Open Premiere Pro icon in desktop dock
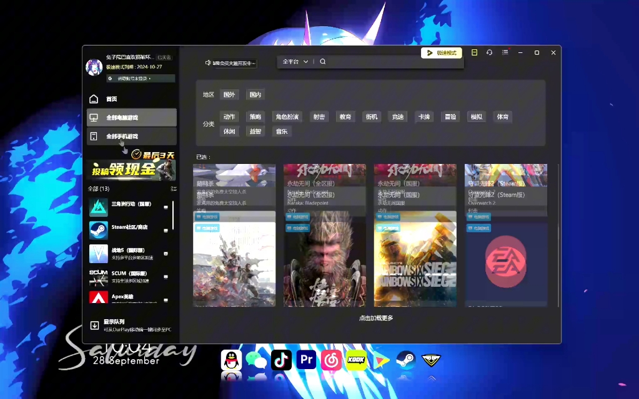 (x=306, y=360)
